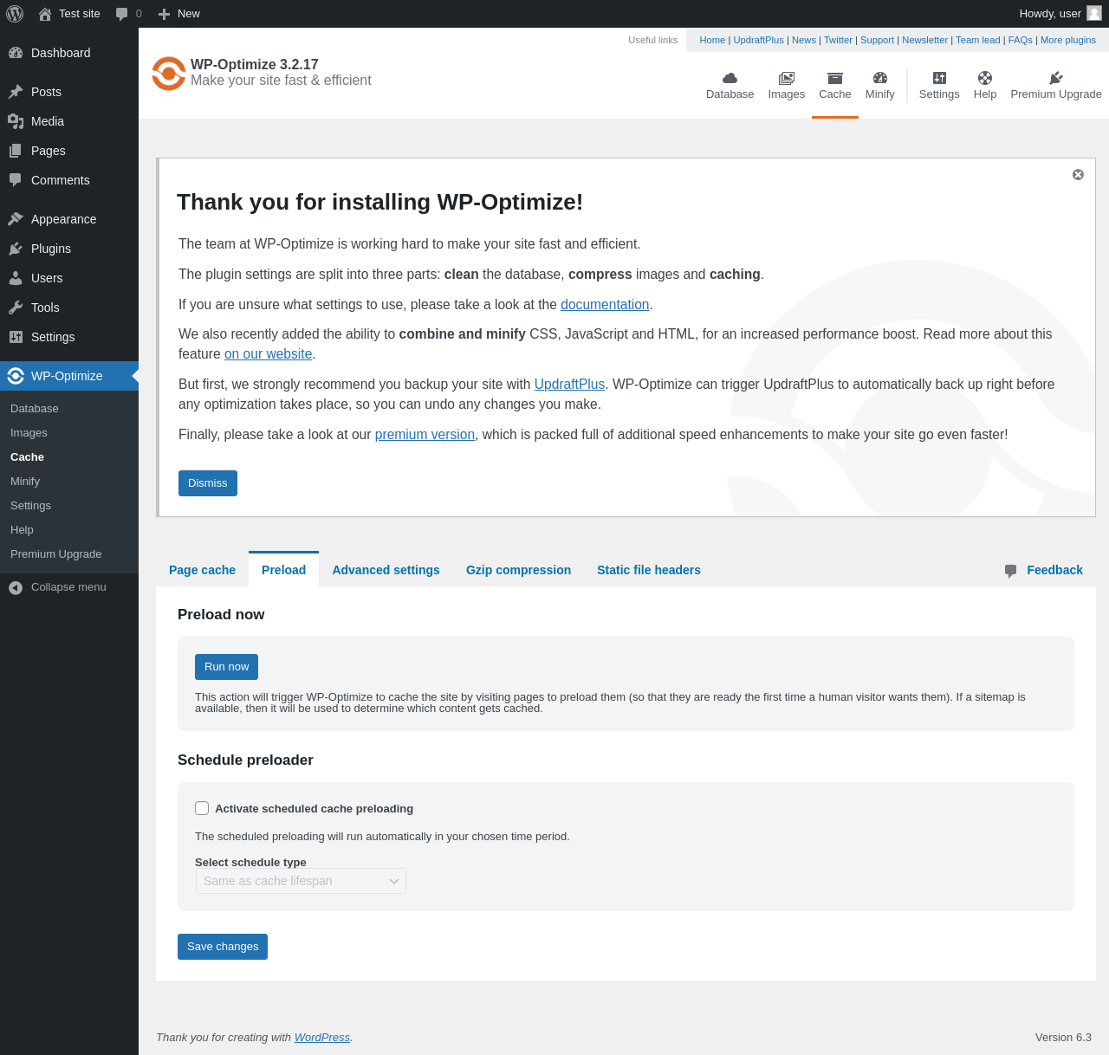This screenshot has width=1109, height=1055.
Task: Switch to the Gzip compression tab
Action: click(x=518, y=570)
